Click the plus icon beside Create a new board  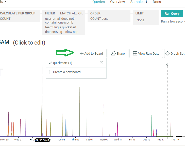(50, 72)
